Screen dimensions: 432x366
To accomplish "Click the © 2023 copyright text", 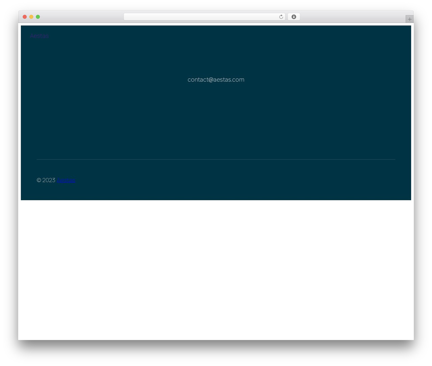I will tap(46, 180).
